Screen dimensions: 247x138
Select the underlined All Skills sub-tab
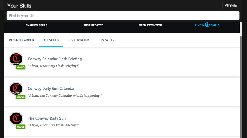point(51,40)
